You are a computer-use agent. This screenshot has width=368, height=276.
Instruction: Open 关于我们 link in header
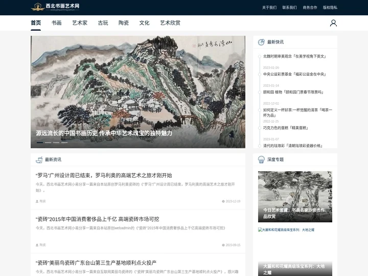coord(269,8)
